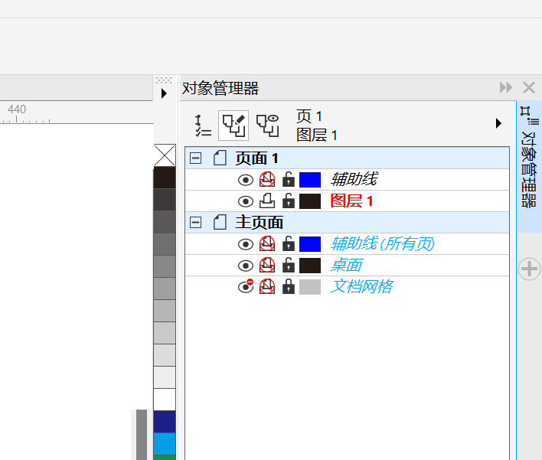Toggle printing for 图层 1
The height and width of the screenshot is (460, 542).
tap(266, 201)
